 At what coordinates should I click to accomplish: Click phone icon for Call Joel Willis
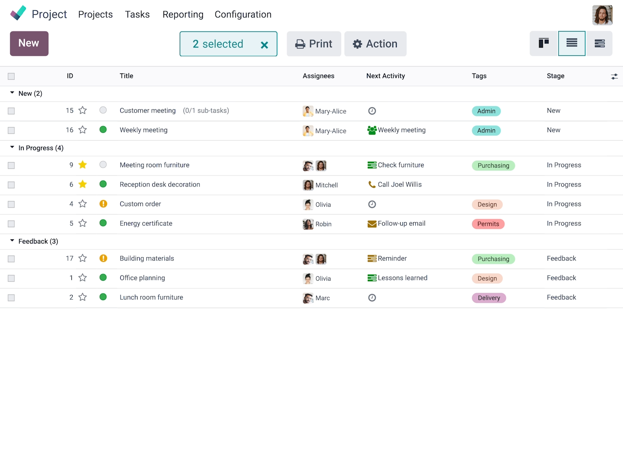point(372,185)
